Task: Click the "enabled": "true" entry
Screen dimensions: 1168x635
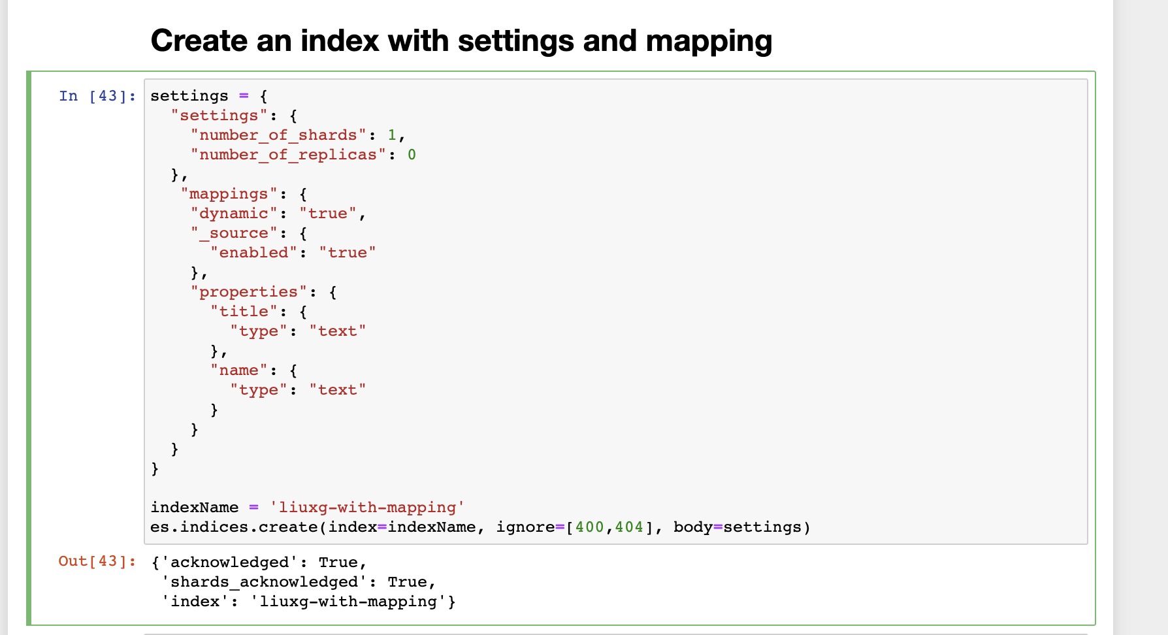Action: point(291,252)
